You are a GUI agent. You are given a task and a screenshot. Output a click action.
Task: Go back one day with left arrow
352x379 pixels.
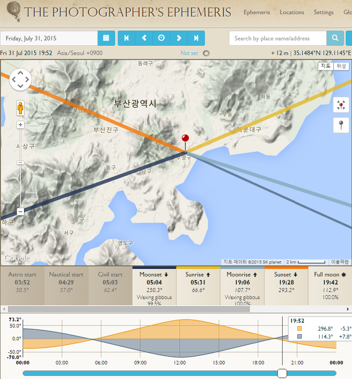[x=144, y=38]
